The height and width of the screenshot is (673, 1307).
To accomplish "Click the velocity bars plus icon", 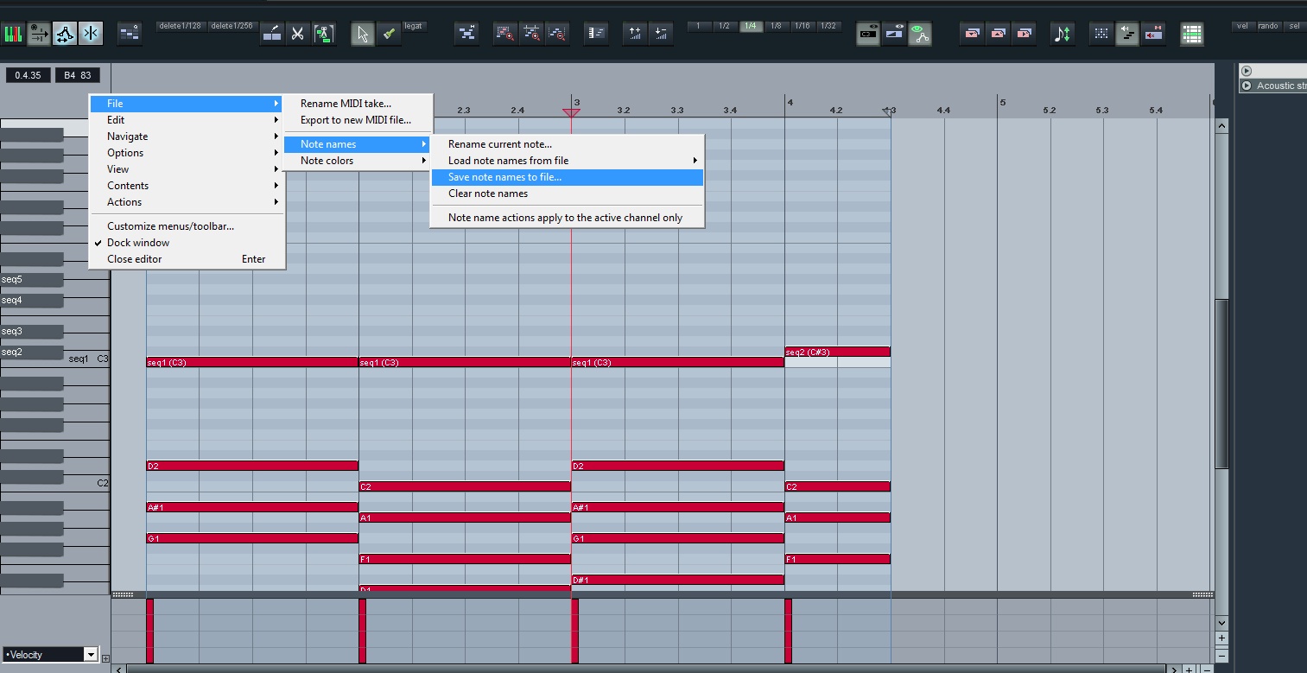I will (635, 34).
